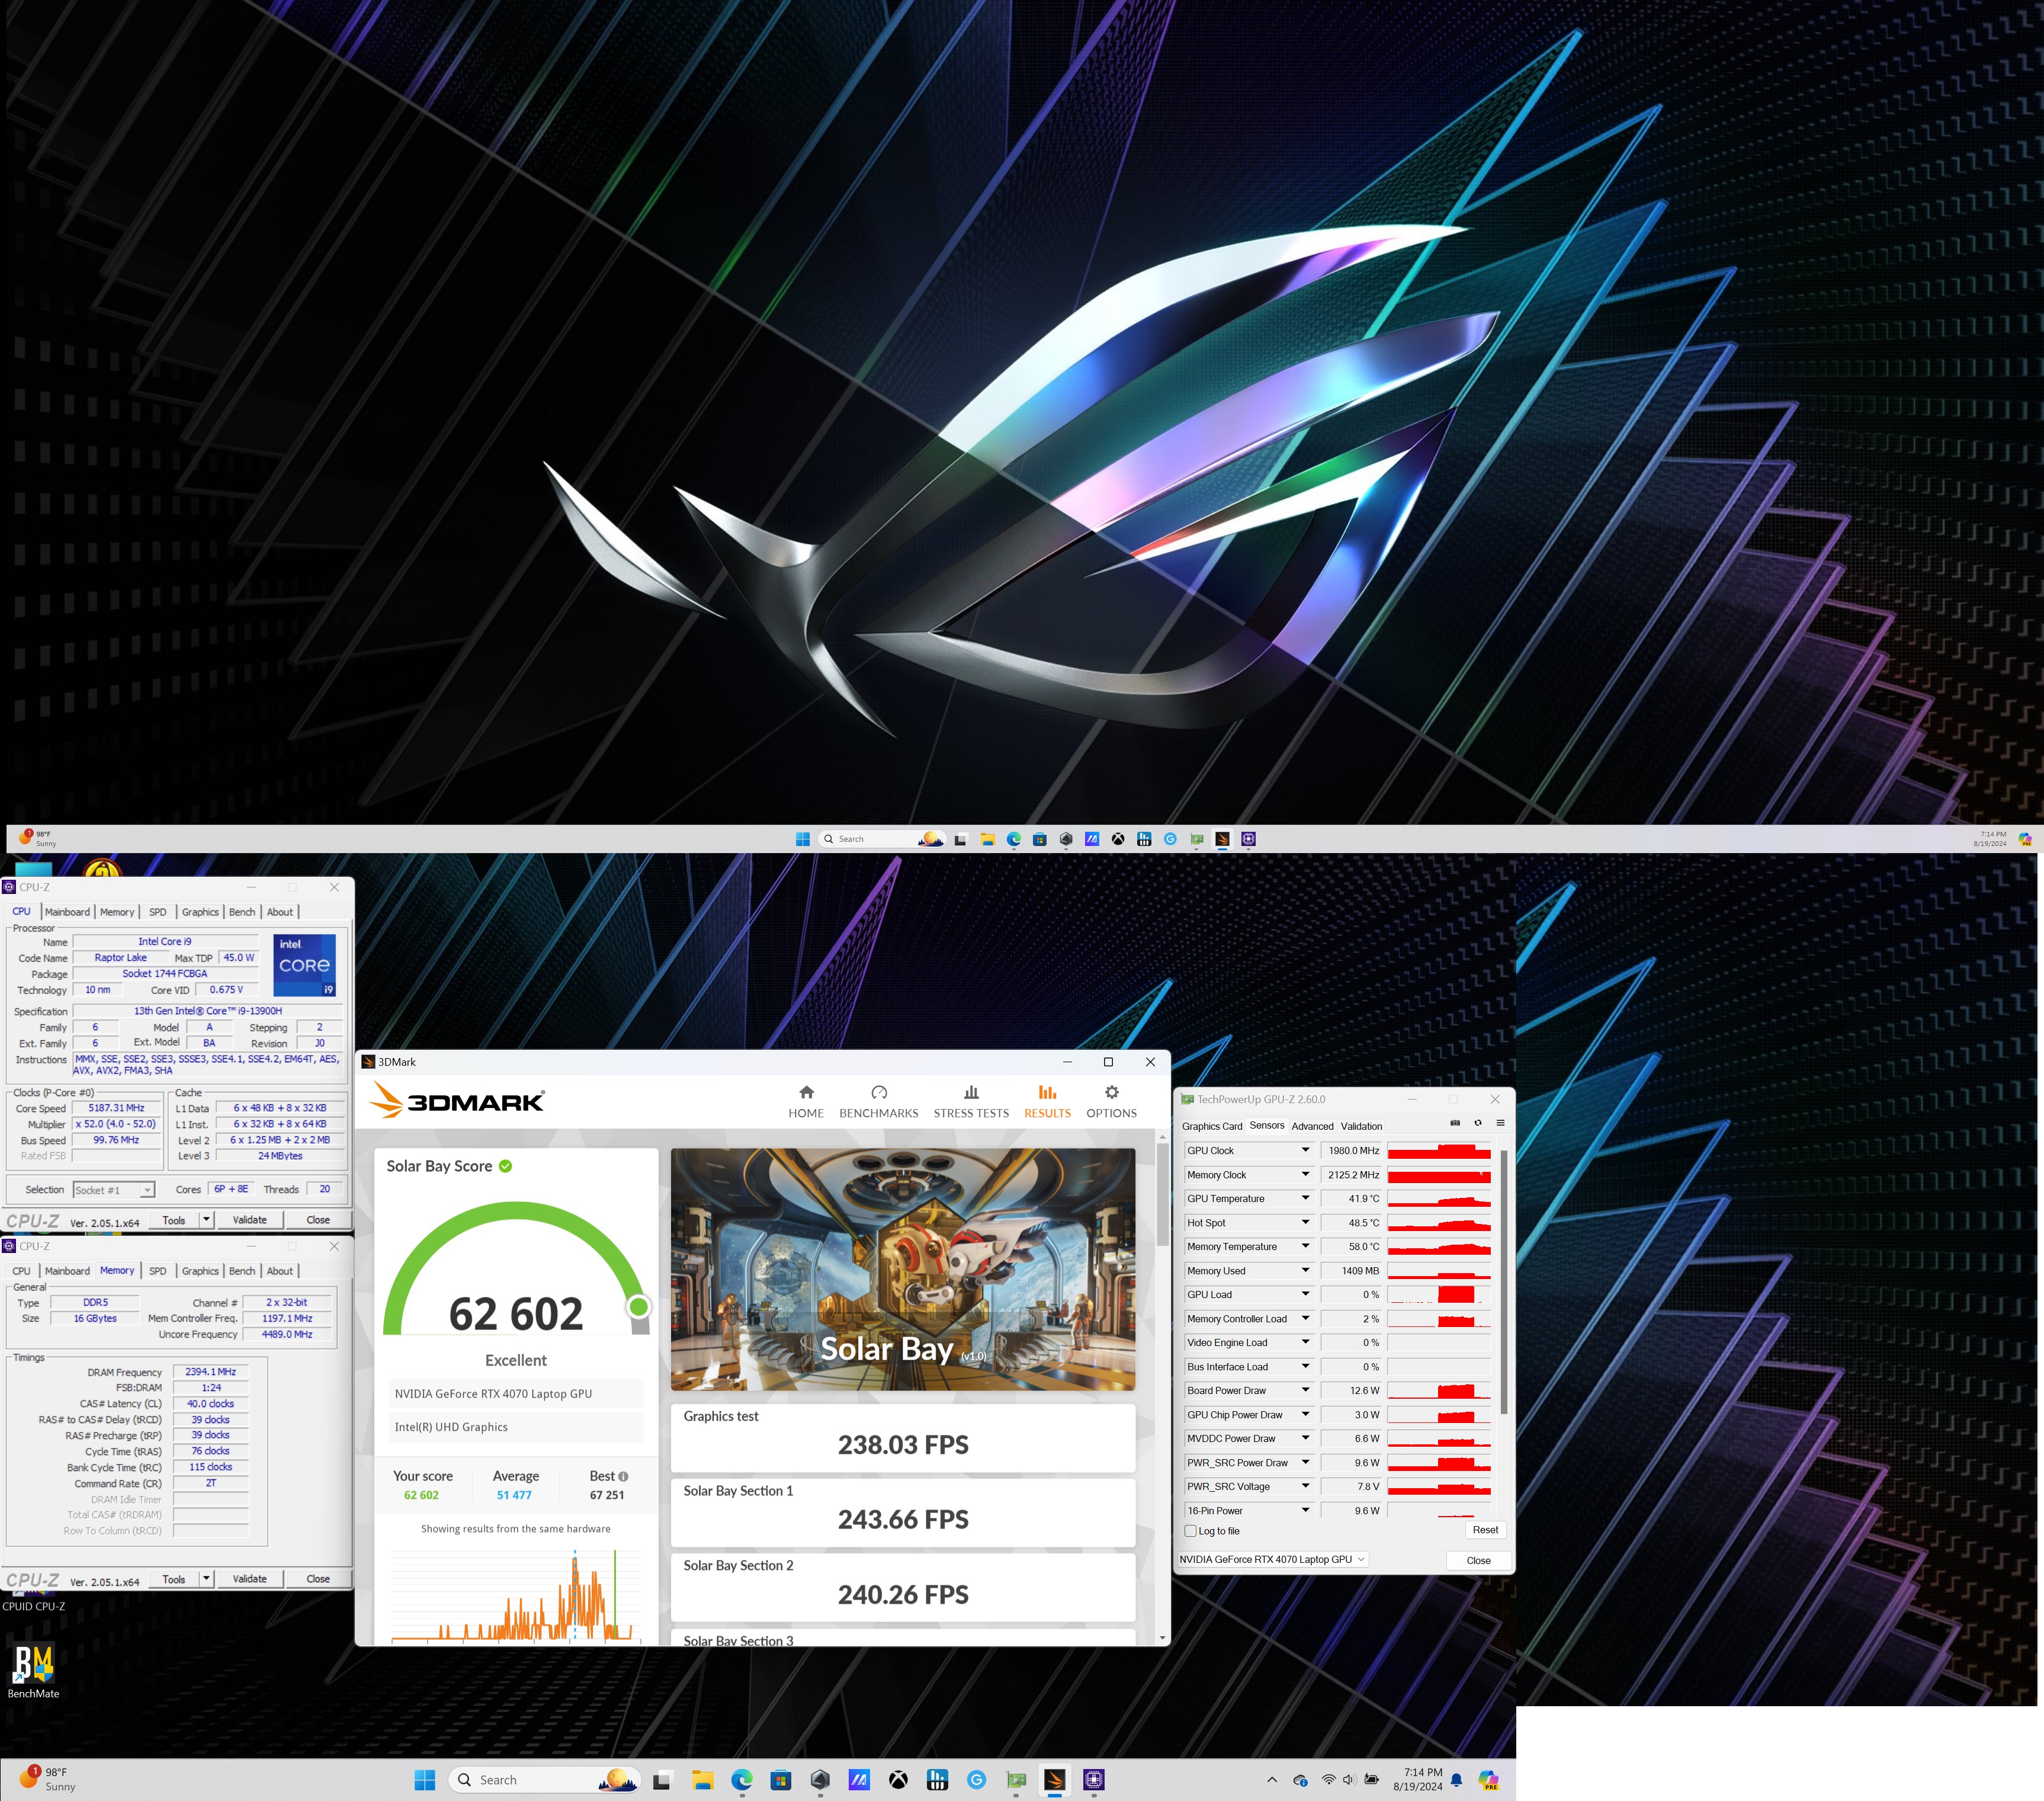Click the NVIDIA GeForce RTX 4070 Laptop GPU row in 3DMark

coord(515,1393)
